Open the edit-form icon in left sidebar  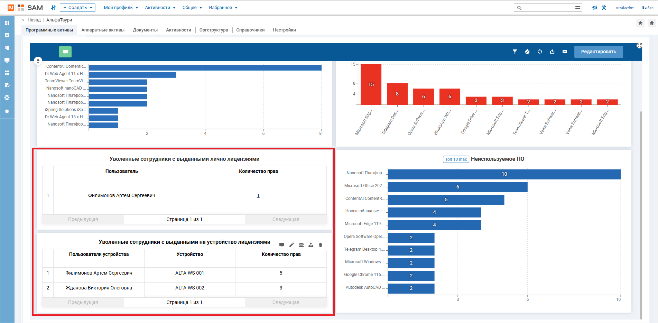point(7,85)
